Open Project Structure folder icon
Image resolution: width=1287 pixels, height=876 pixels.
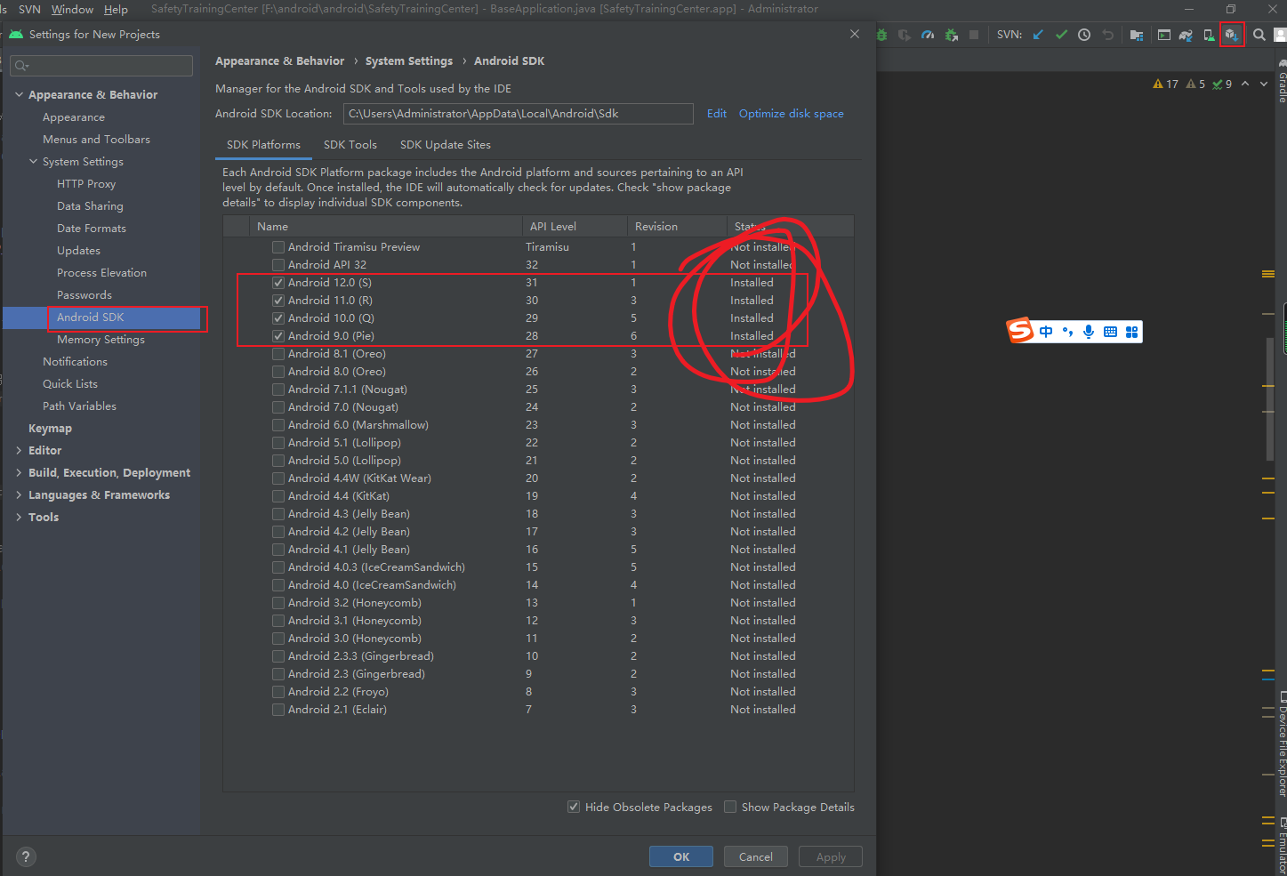pos(1137,35)
